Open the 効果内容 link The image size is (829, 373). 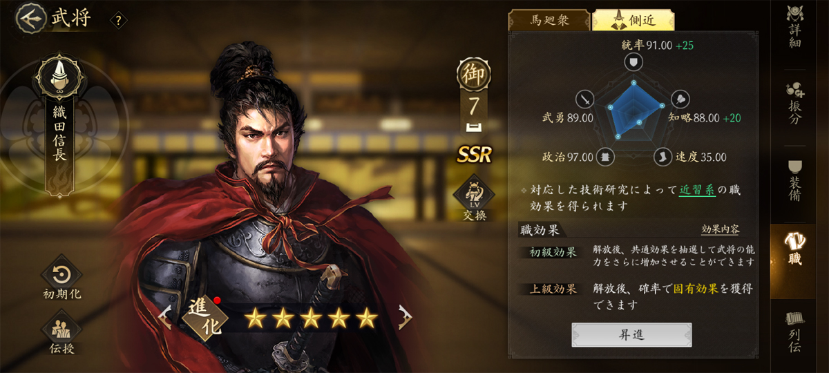[x=721, y=230]
